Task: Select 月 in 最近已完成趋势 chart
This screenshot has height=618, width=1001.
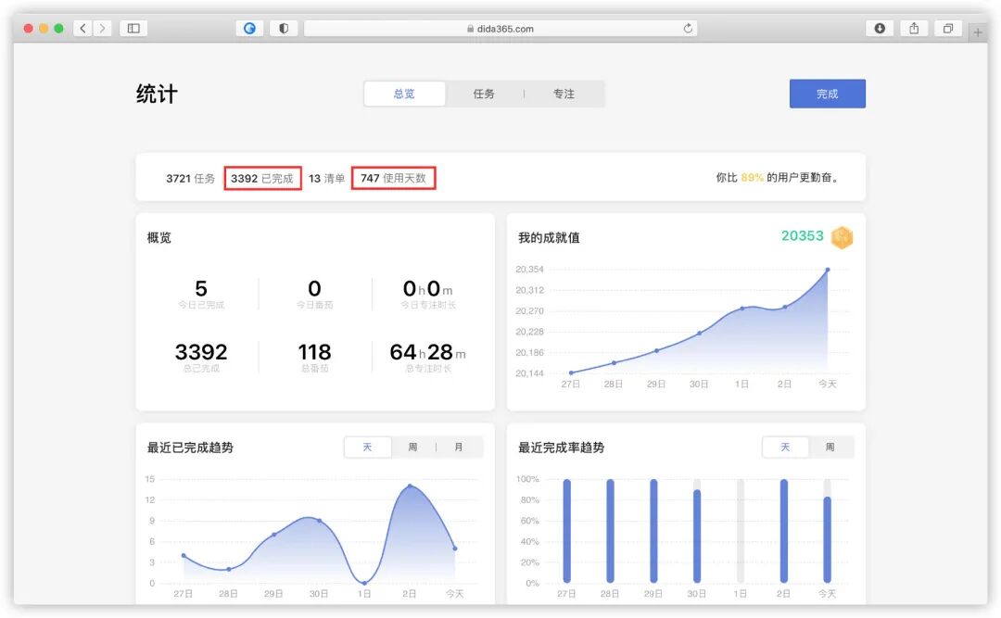Action: [x=459, y=447]
